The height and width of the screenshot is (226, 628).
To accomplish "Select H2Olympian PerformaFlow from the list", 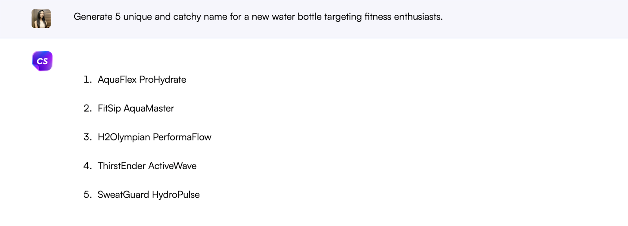I will pos(154,137).
